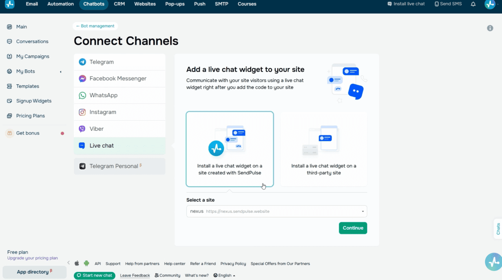Open the Select a site dropdown
Screen dimensions: 502x280
pyautogui.click(x=277, y=211)
